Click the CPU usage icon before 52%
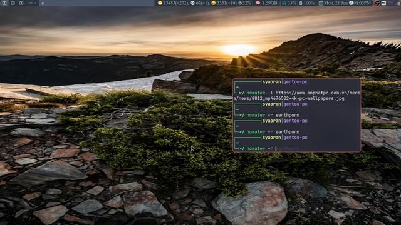This screenshot has height=225, width=401. 240,3
